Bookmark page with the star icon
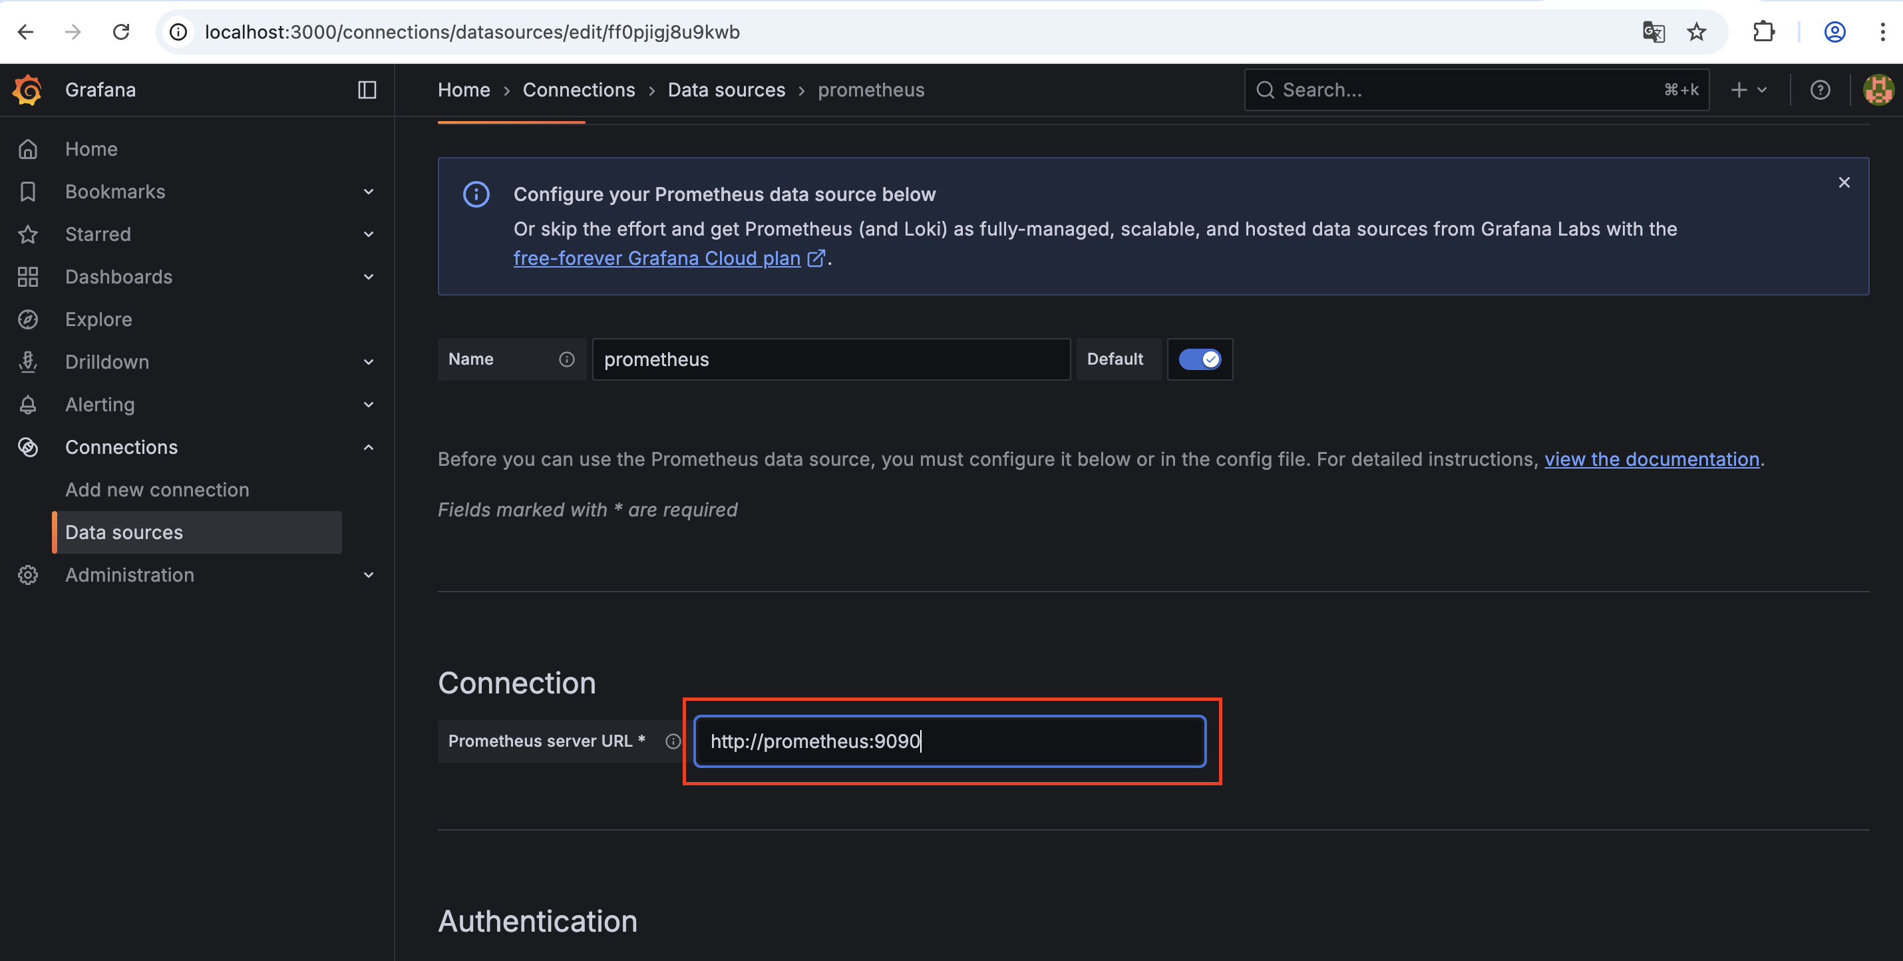This screenshot has height=961, width=1903. point(1697,32)
